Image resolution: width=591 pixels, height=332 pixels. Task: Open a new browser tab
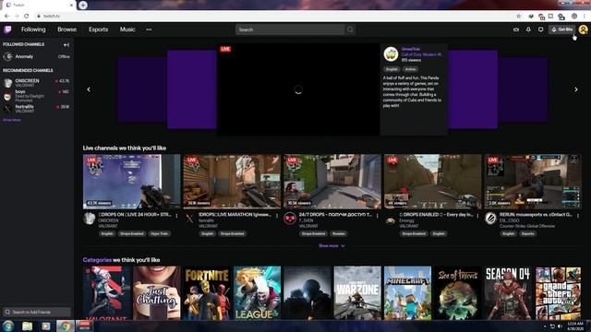[83, 5]
